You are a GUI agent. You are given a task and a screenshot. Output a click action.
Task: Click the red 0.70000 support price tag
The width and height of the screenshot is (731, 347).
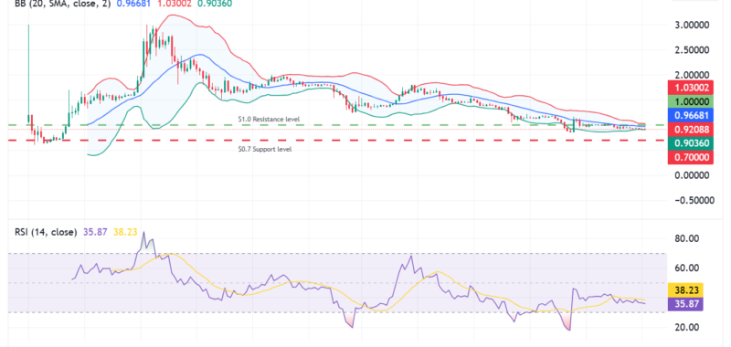tap(691, 157)
